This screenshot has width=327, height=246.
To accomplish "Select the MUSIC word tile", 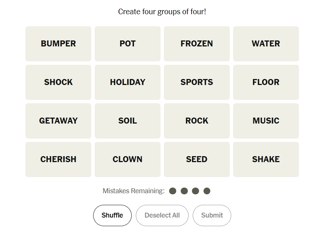I will 266,121.
